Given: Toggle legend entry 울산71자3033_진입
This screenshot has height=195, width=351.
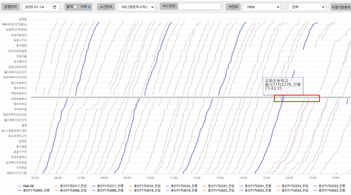Looking at the screenshot, I should click(292, 190).
